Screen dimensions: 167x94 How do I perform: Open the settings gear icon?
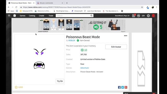click(148, 16)
